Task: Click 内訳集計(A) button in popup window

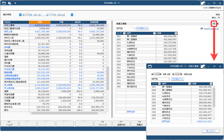Action: [x=178, y=79]
